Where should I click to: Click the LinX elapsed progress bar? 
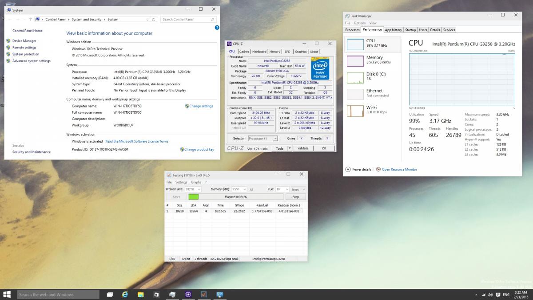tap(236, 197)
